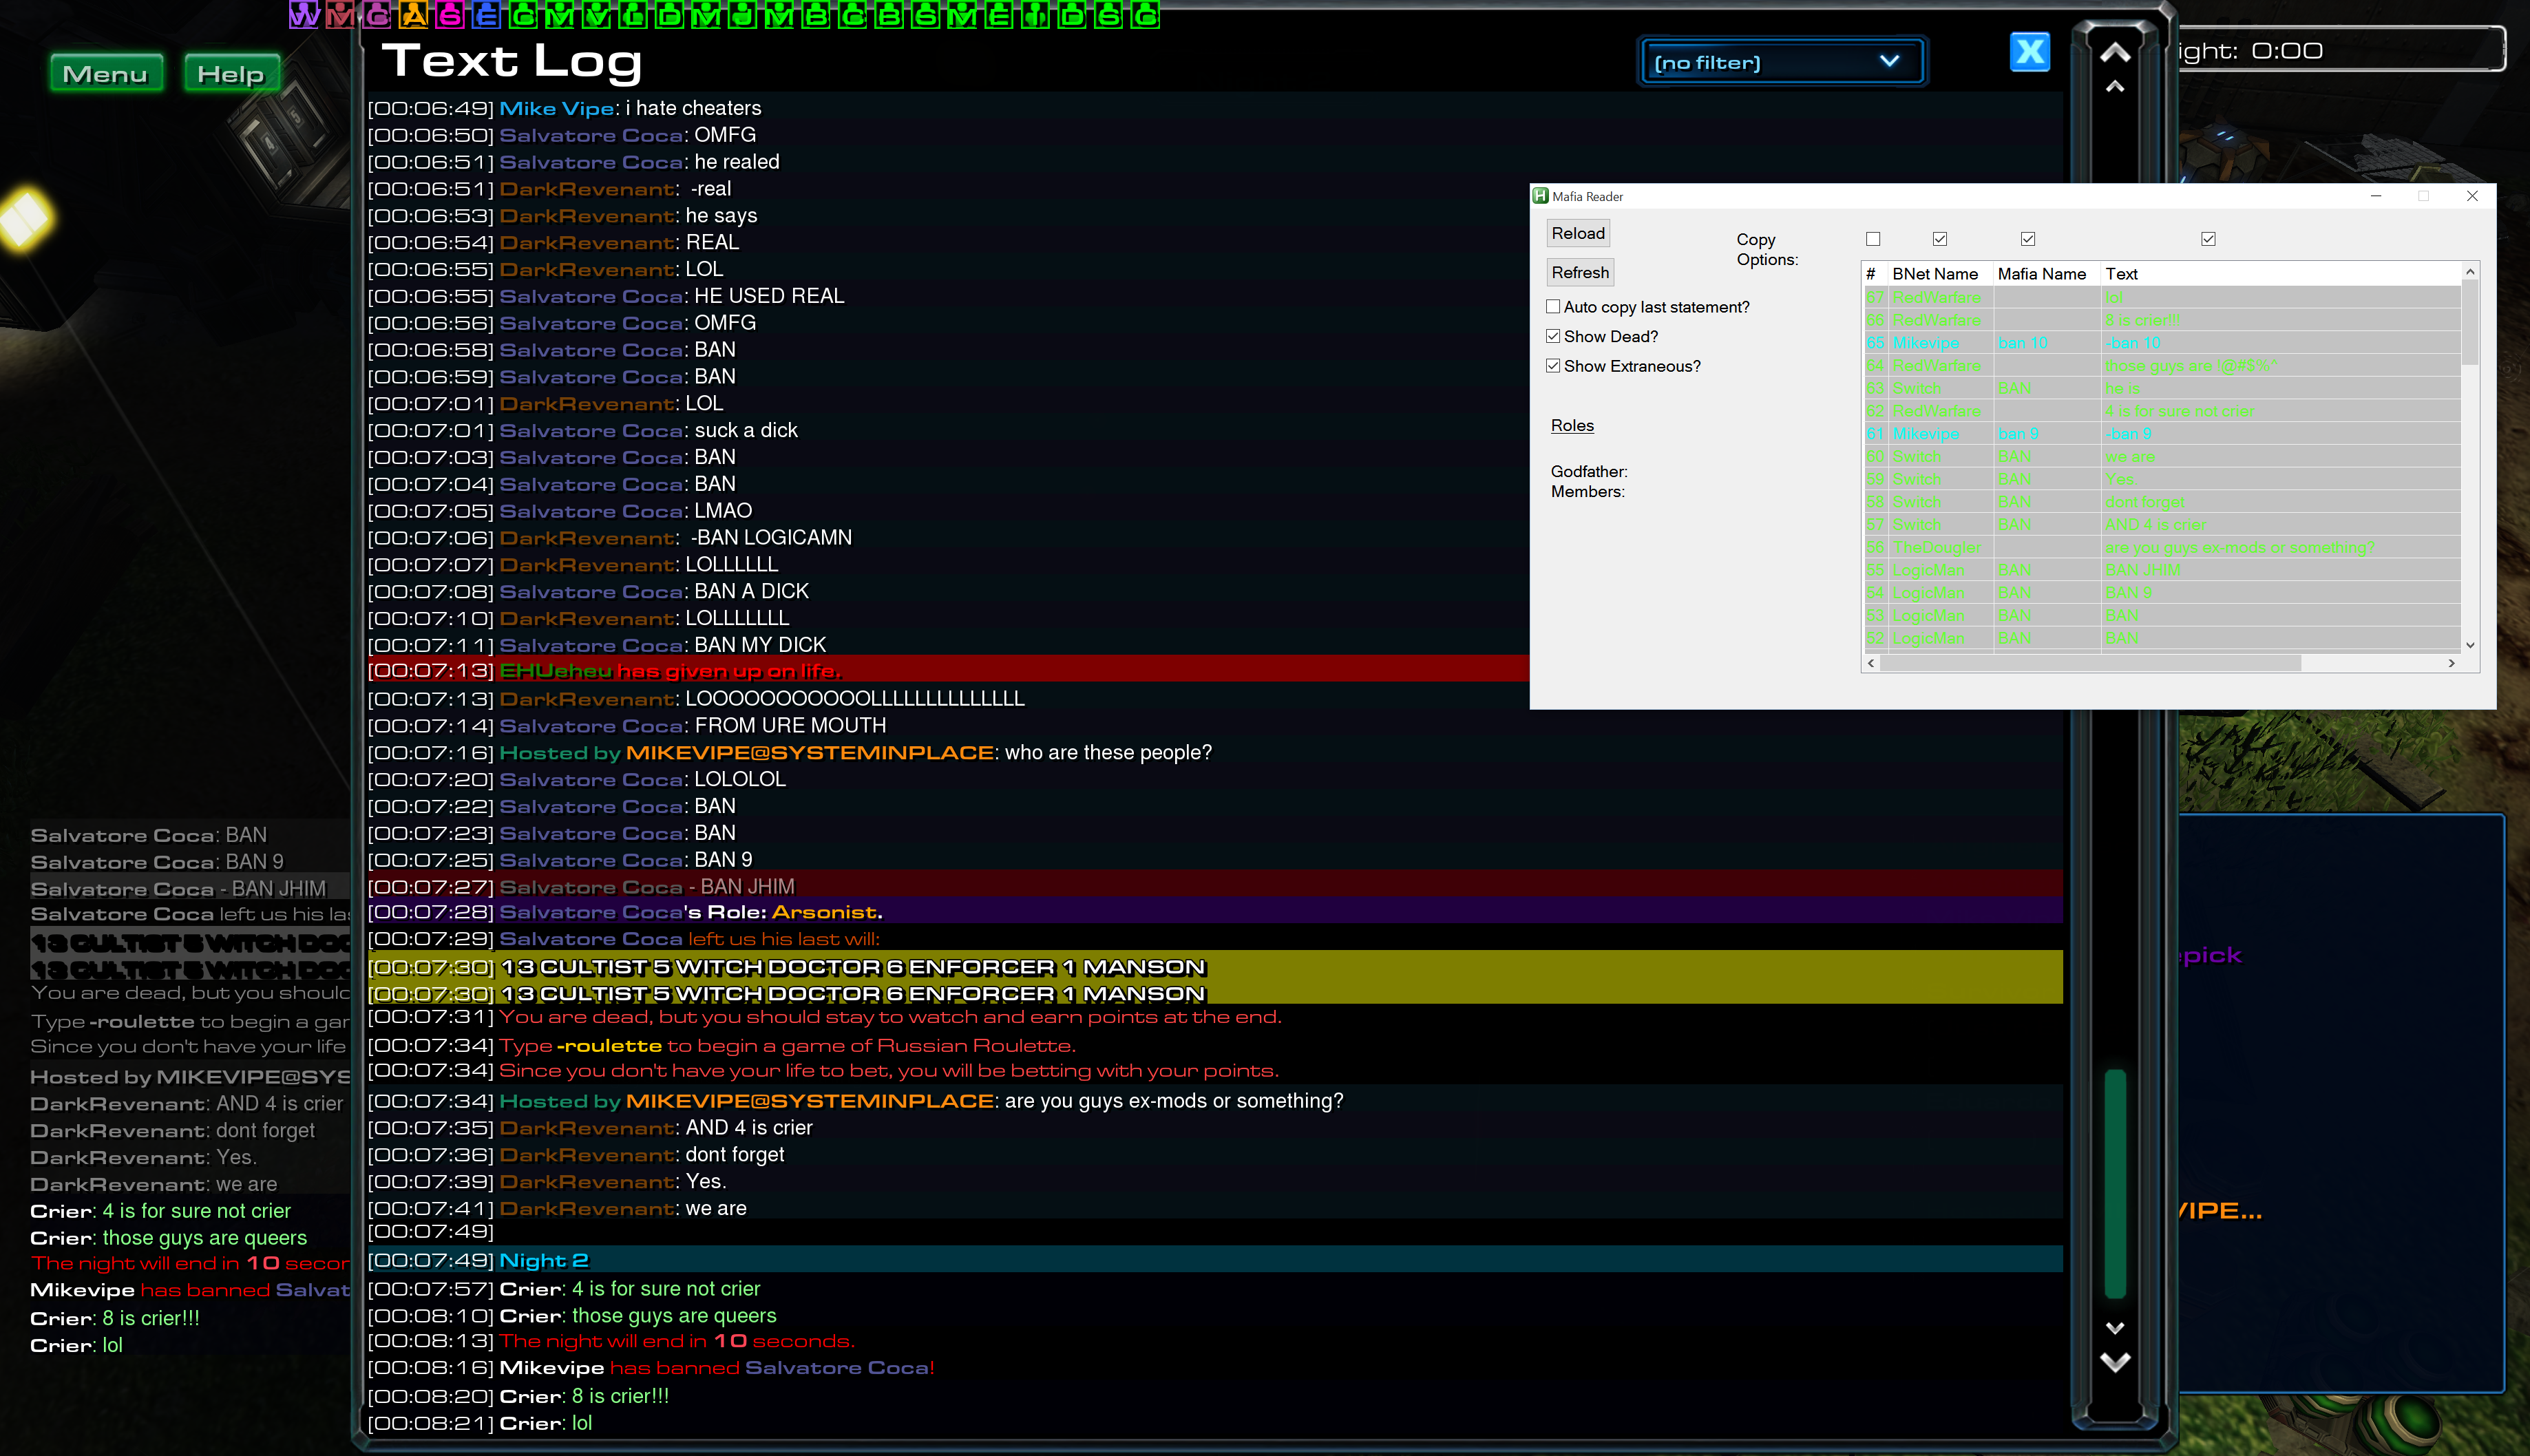The height and width of the screenshot is (1456, 2530).
Task: Select the green L player icon
Action: [x=633, y=15]
